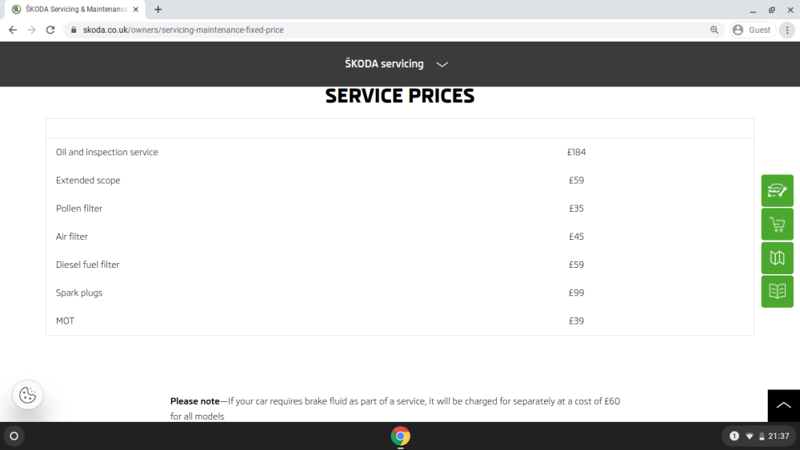The height and width of the screenshot is (450, 800).
Task: Open the green shopping cart icon
Action: (x=777, y=225)
